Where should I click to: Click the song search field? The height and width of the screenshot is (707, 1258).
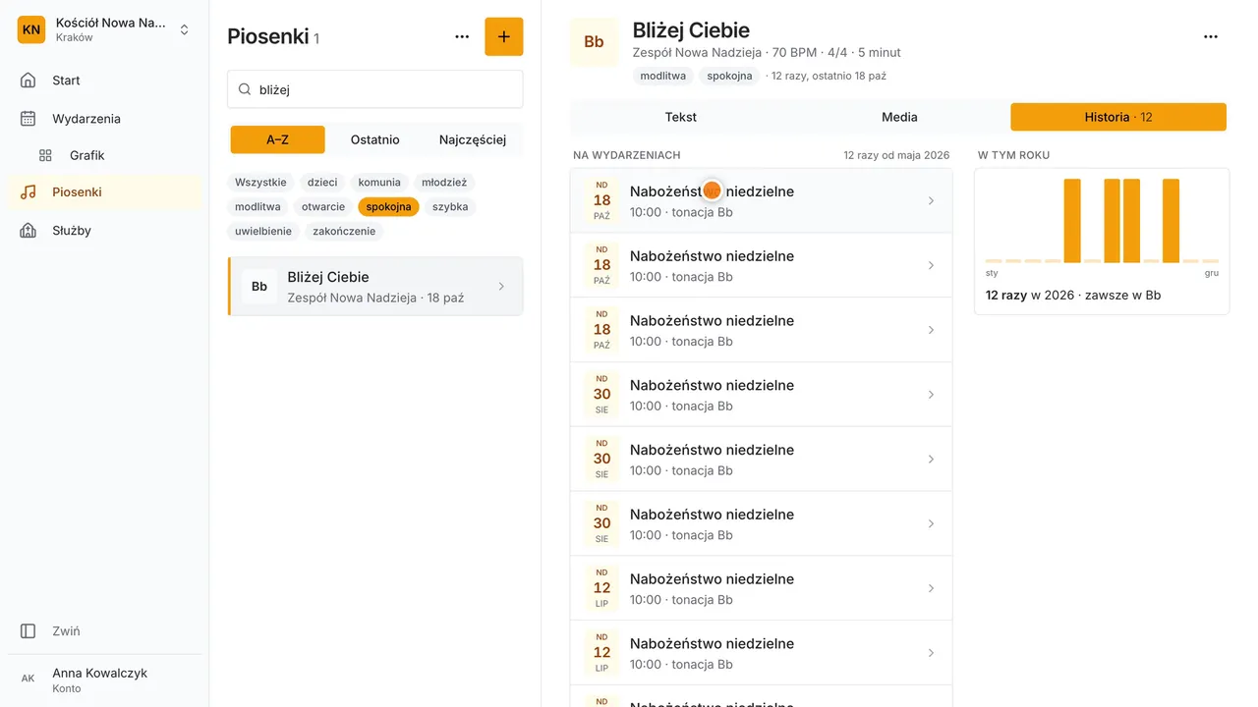coord(375,89)
